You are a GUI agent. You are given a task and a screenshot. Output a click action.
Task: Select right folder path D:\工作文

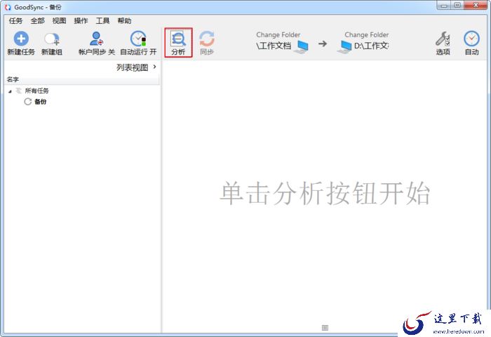371,46
